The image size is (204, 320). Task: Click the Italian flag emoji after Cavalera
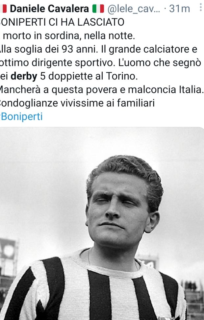(x=98, y=9)
